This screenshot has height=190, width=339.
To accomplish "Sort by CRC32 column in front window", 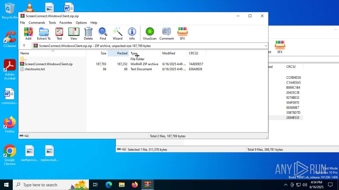I will [196, 53].
